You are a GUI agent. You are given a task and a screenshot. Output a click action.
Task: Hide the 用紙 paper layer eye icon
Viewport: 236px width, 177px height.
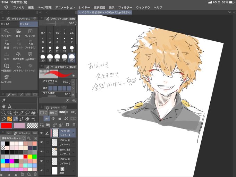pos(42,170)
